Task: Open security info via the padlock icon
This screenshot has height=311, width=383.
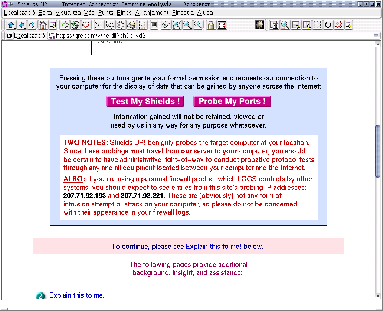Action: [x=211, y=24]
